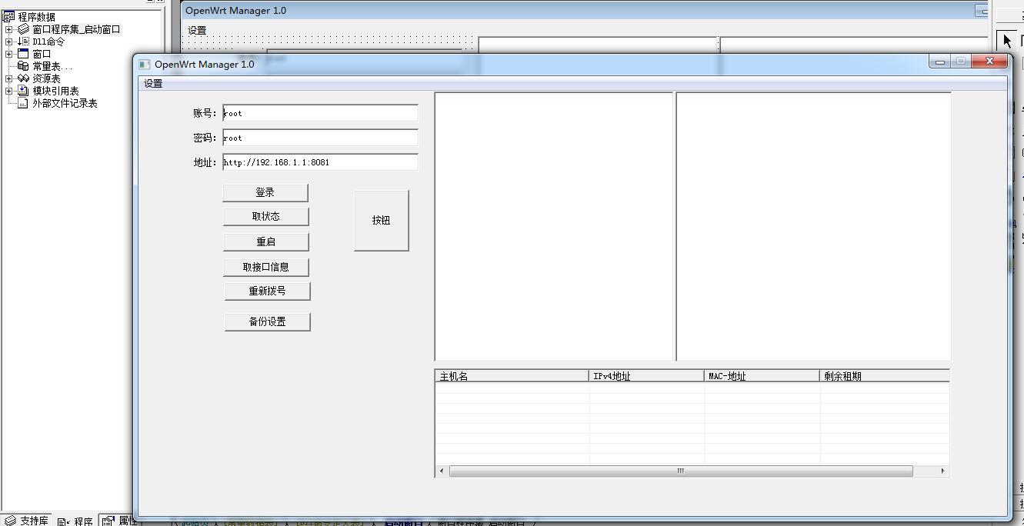Select the 窗口程序集_启动窗口 stack icon
The width and height of the screenshot is (1024, 526).
(24, 29)
